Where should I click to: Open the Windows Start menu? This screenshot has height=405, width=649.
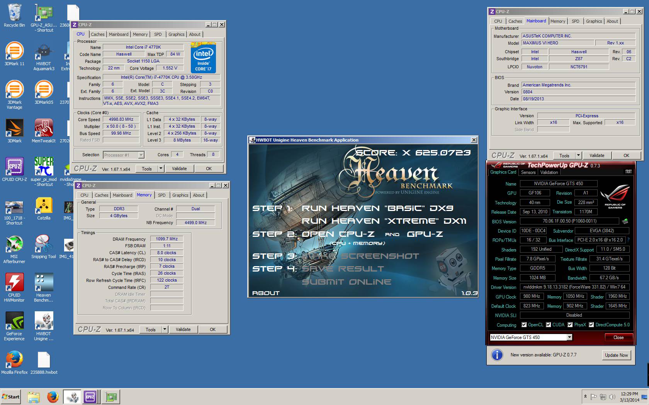11,397
